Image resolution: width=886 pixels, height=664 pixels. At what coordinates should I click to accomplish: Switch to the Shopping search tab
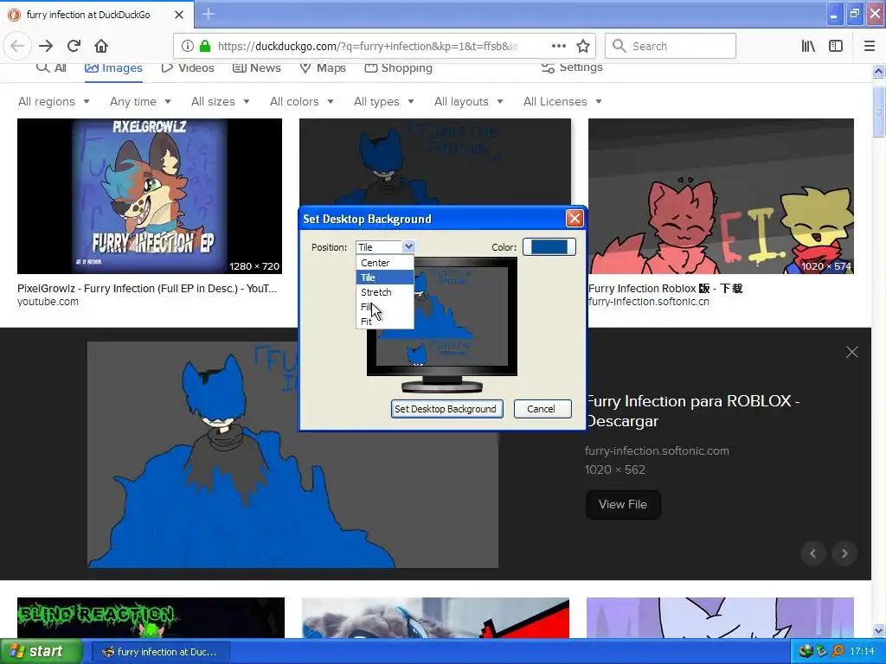click(398, 67)
